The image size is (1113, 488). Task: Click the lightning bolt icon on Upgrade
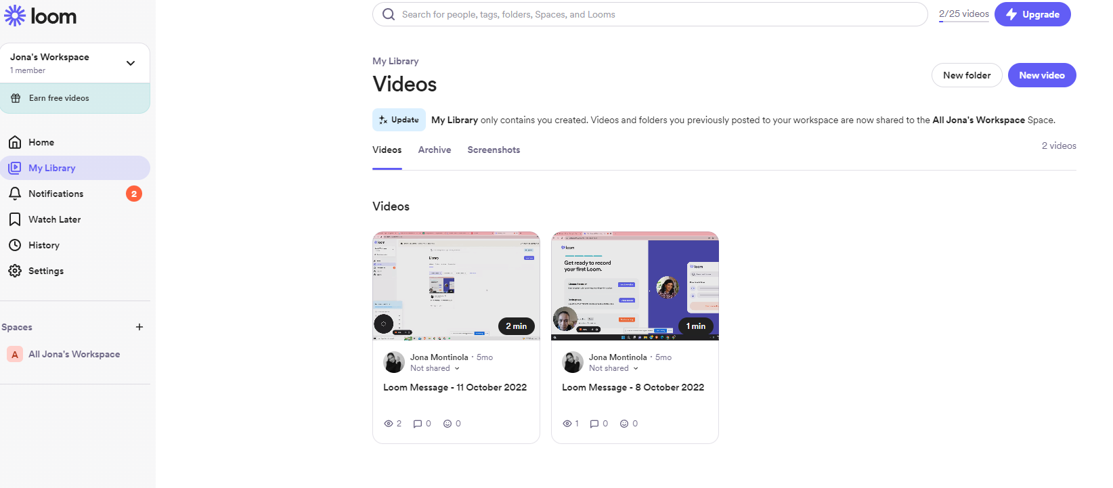(x=1011, y=14)
